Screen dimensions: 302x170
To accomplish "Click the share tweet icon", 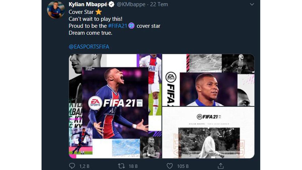I will tap(220, 166).
